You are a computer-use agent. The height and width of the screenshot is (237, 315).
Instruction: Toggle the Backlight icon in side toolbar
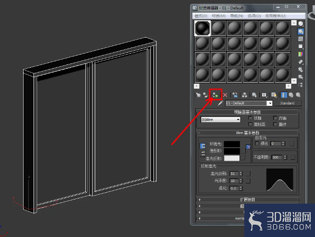[x=300, y=32]
